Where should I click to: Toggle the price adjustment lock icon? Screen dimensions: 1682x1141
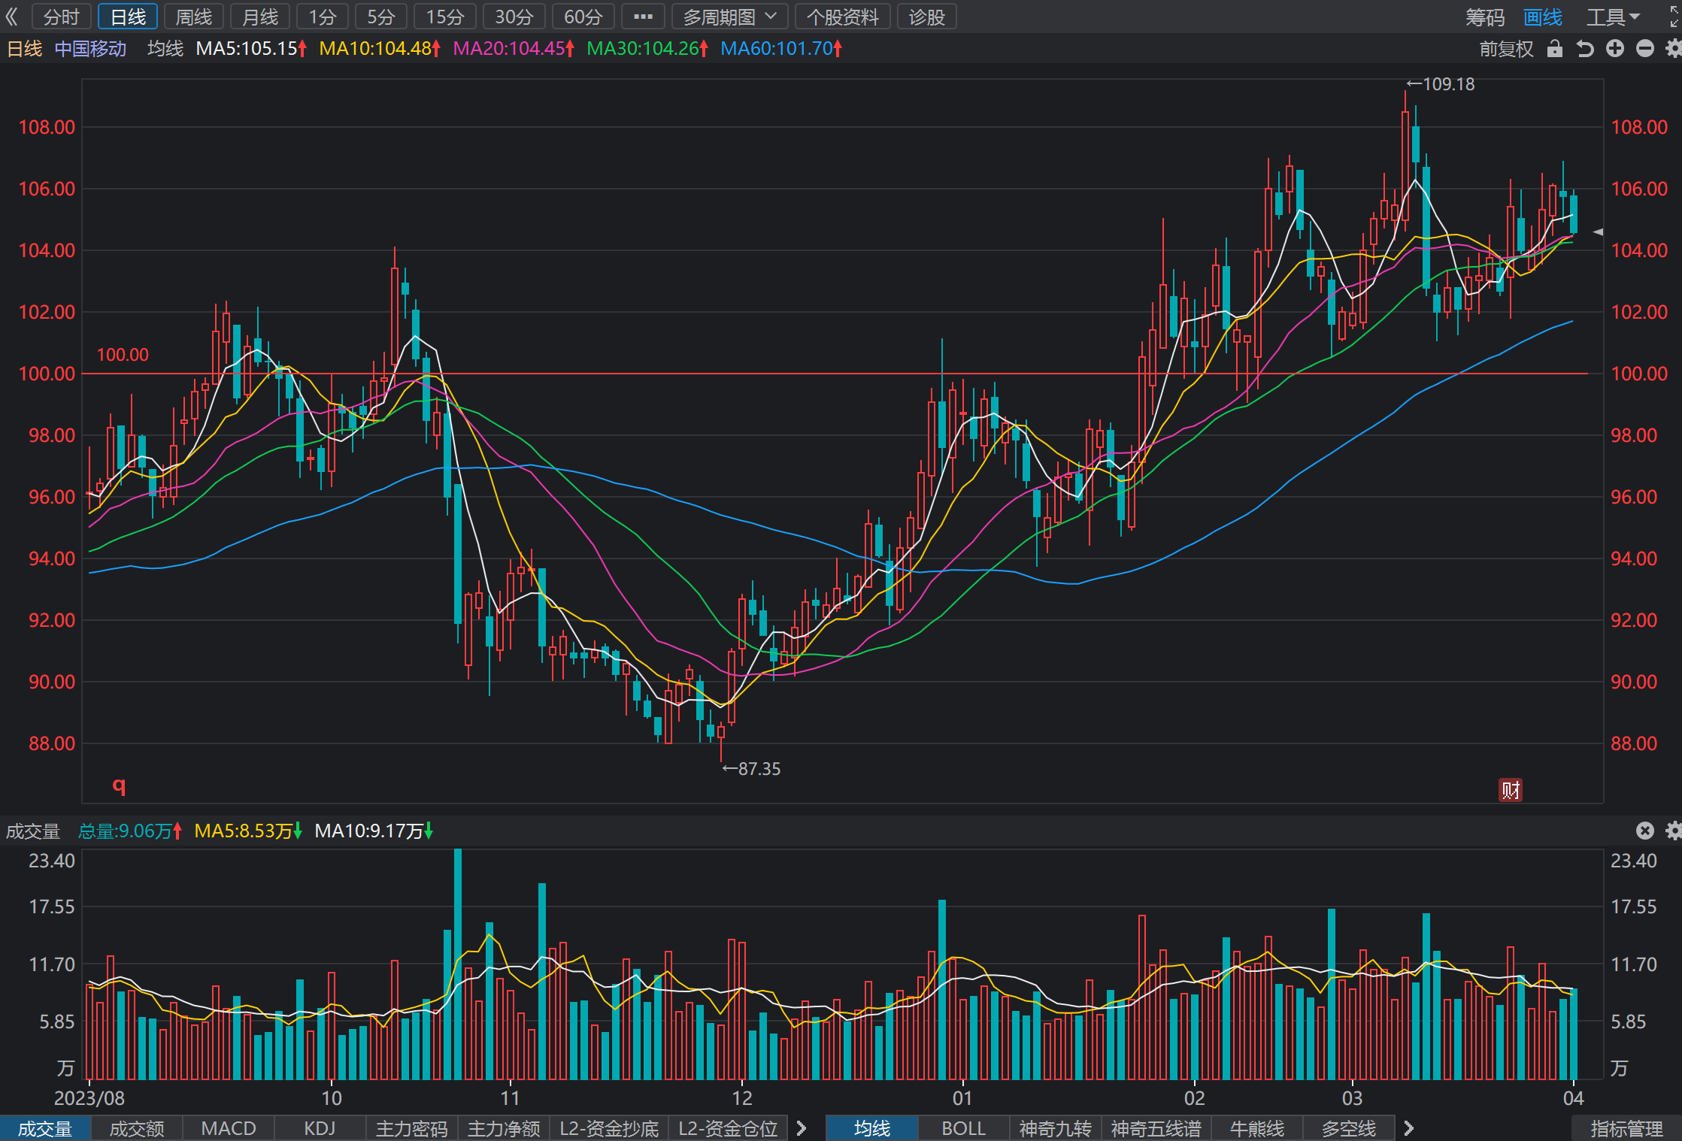[1555, 49]
